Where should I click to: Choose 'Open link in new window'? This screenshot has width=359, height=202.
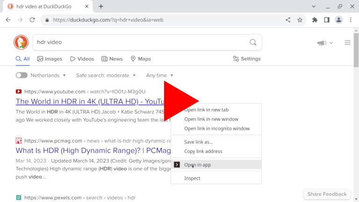pos(216,119)
